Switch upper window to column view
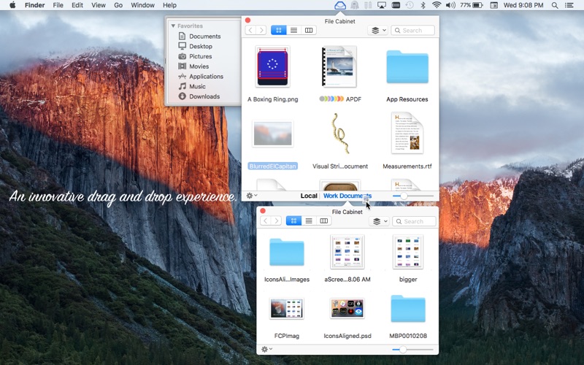The image size is (584, 365). pyautogui.click(x=309, y=31)
